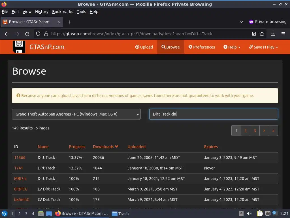This screenshot has width=290, height=218.
Task: Open the Upload page in navbar
Action: [x=144, y=47]
